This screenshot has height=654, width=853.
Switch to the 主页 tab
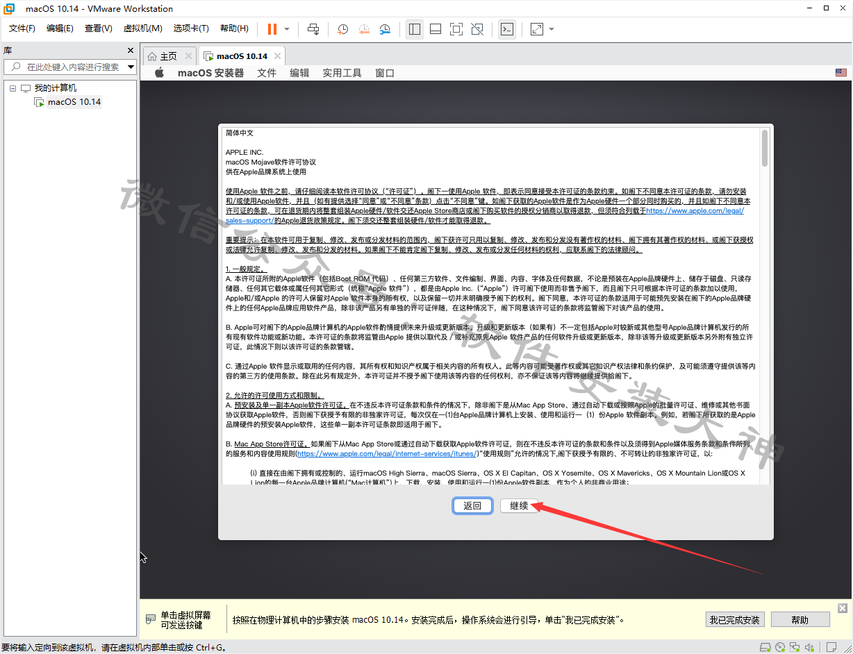(x=168, y=56)
